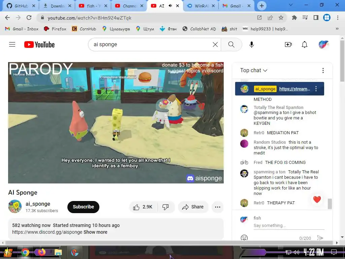Open Gmail - Inbox bookmark

coord(22,29)
